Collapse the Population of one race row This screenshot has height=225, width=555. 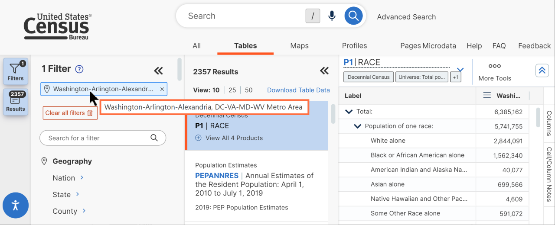click(x=358, y=126)
